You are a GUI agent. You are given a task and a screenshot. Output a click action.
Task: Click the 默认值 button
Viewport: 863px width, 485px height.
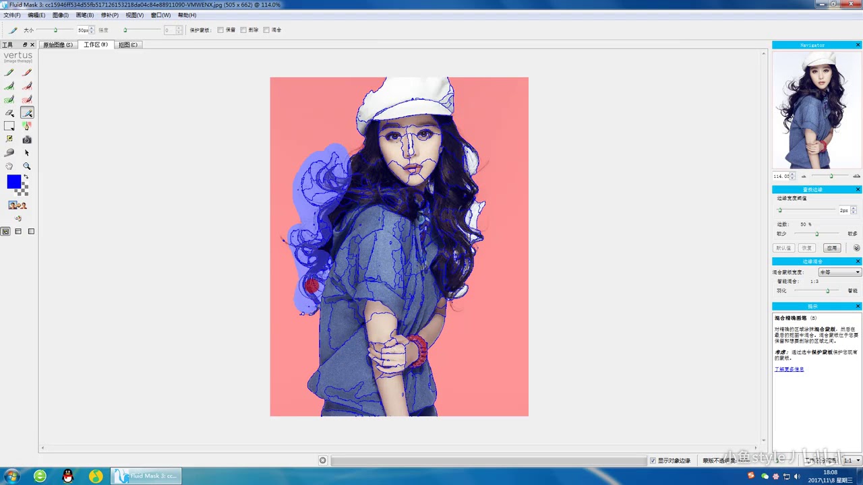coord(783,248)
